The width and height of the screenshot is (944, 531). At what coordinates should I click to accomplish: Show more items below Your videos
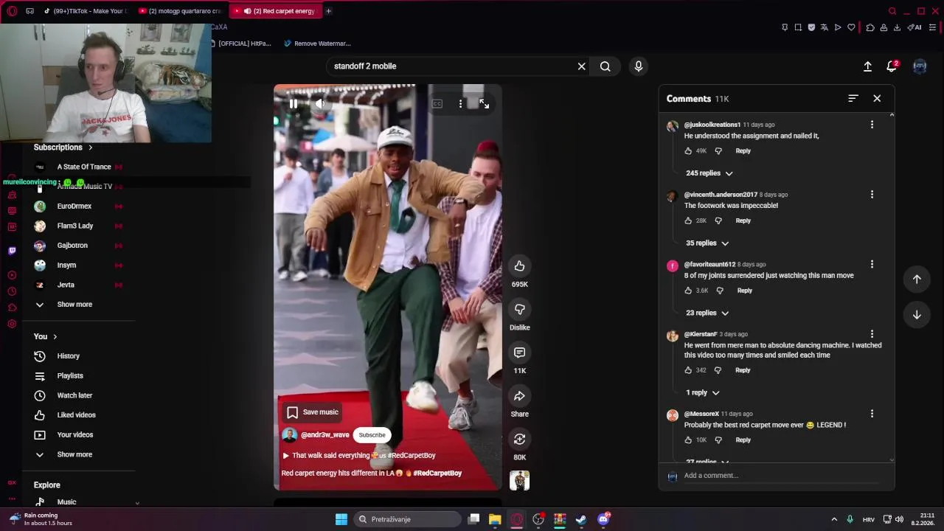click(x=74, y=454)
